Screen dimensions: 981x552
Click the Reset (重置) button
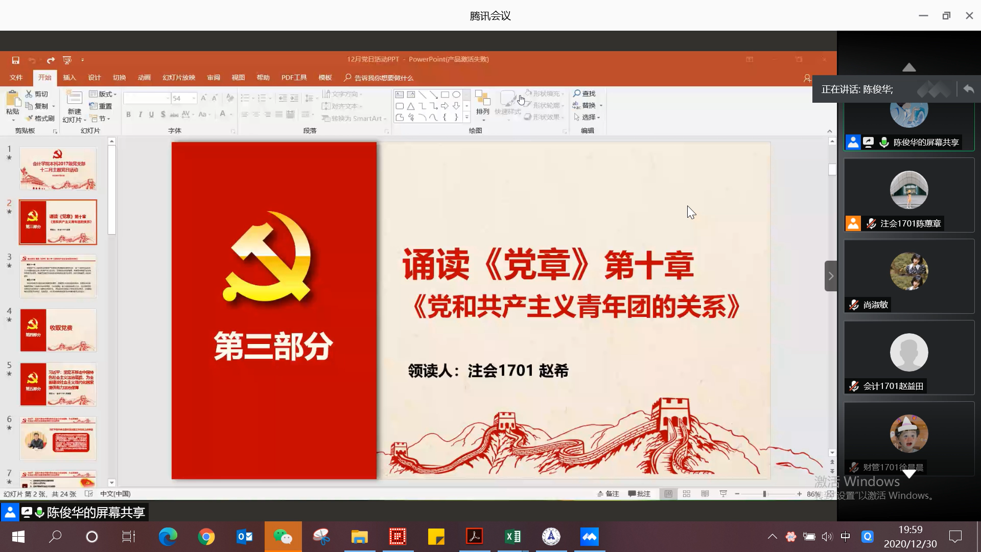click(101, 106)
